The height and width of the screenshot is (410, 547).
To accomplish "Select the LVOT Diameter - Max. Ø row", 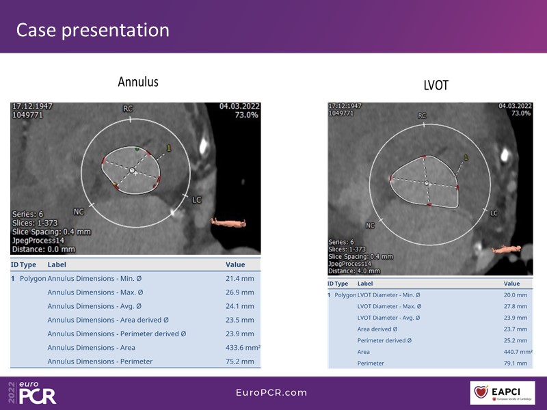I will (429, 306).
